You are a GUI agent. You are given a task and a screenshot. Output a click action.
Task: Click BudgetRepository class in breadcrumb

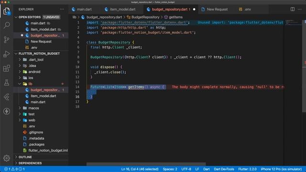143,17
